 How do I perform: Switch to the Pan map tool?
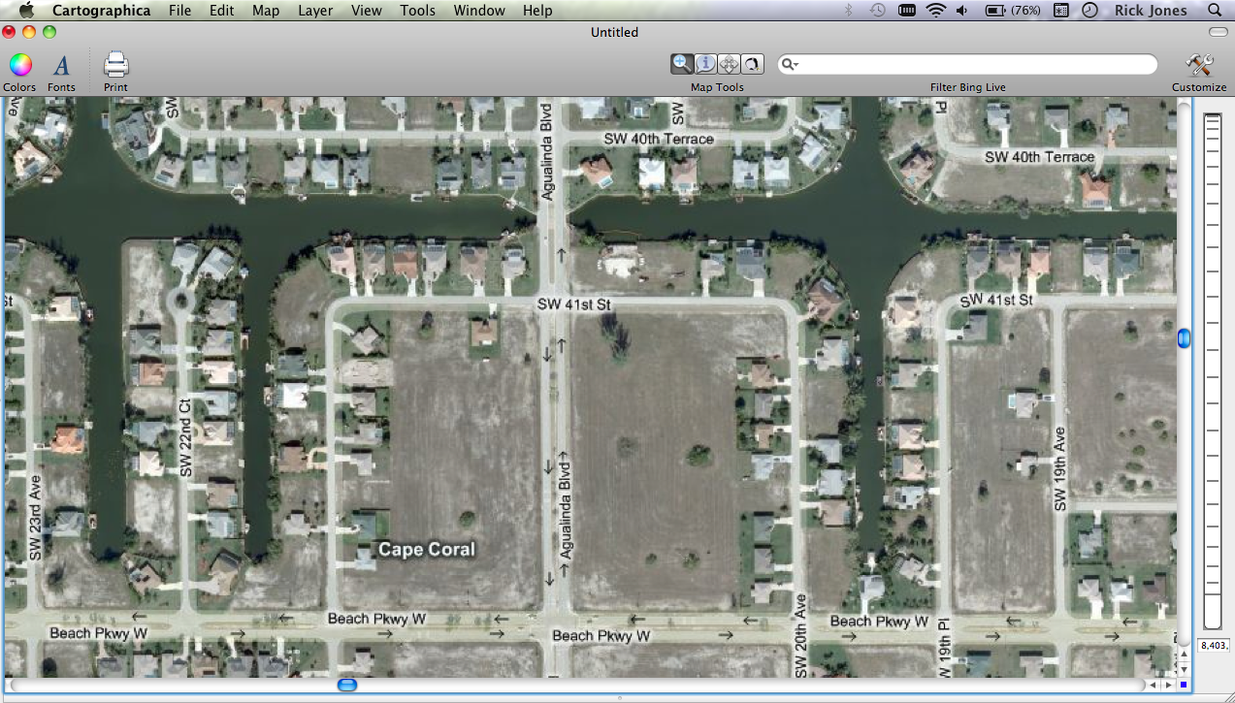coord(728,63)
